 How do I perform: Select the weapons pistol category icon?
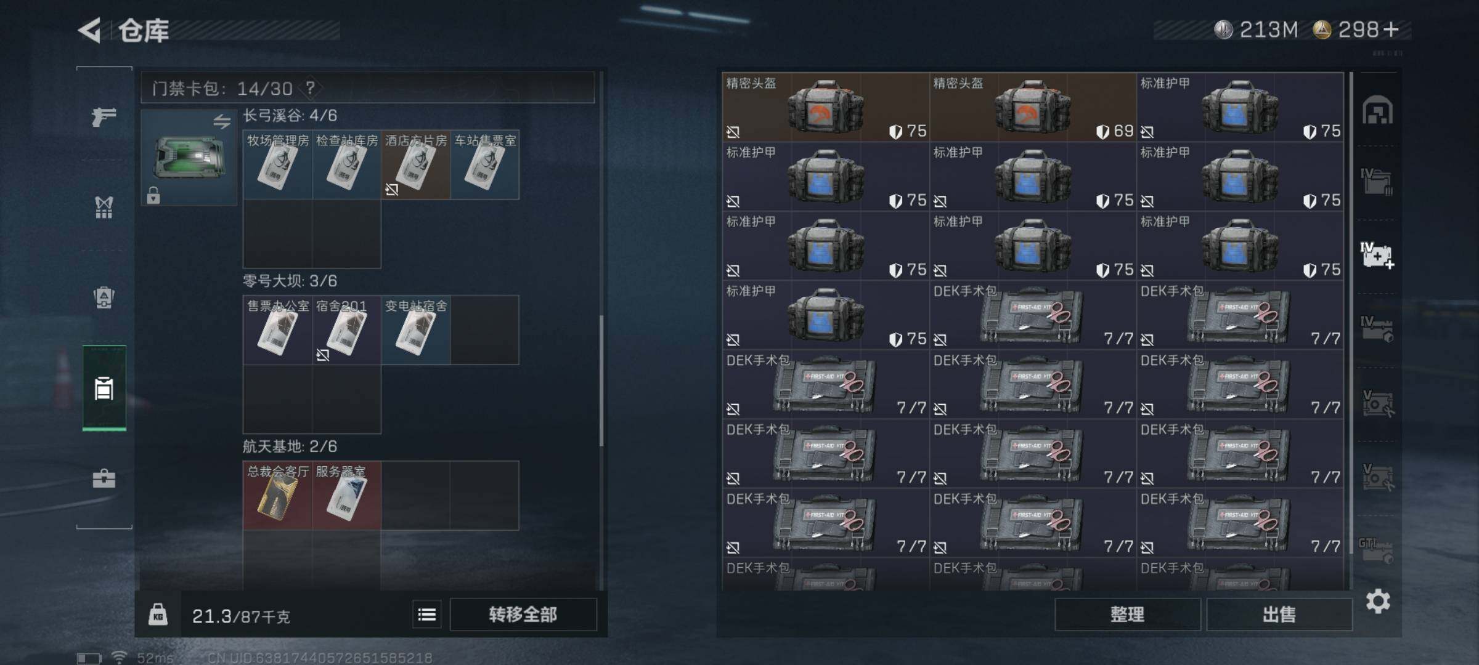104,116
